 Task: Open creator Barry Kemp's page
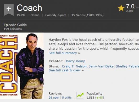click(x=76, y=61)
